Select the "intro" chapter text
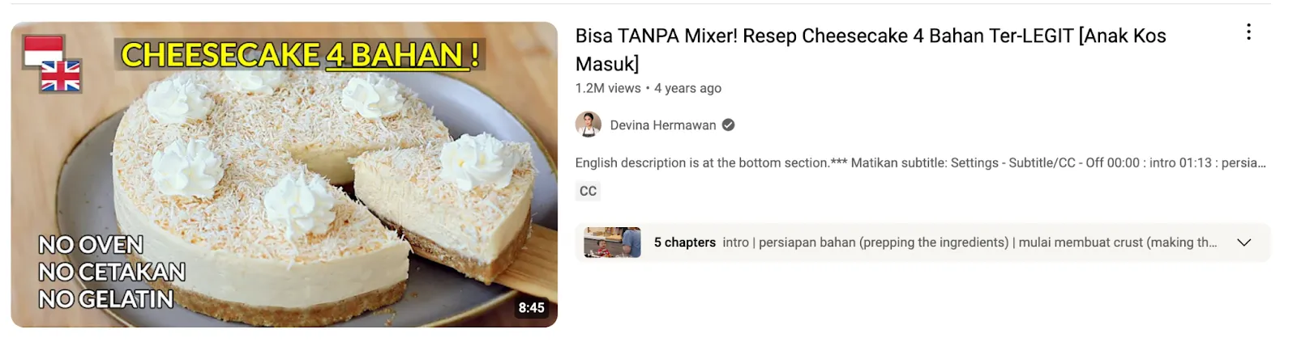The height and width of the screenshot is (342, 1297). point(735,243)
